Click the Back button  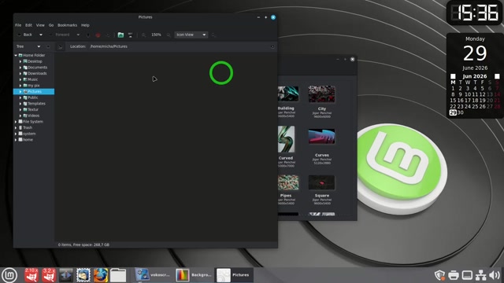tap(28, 35)
